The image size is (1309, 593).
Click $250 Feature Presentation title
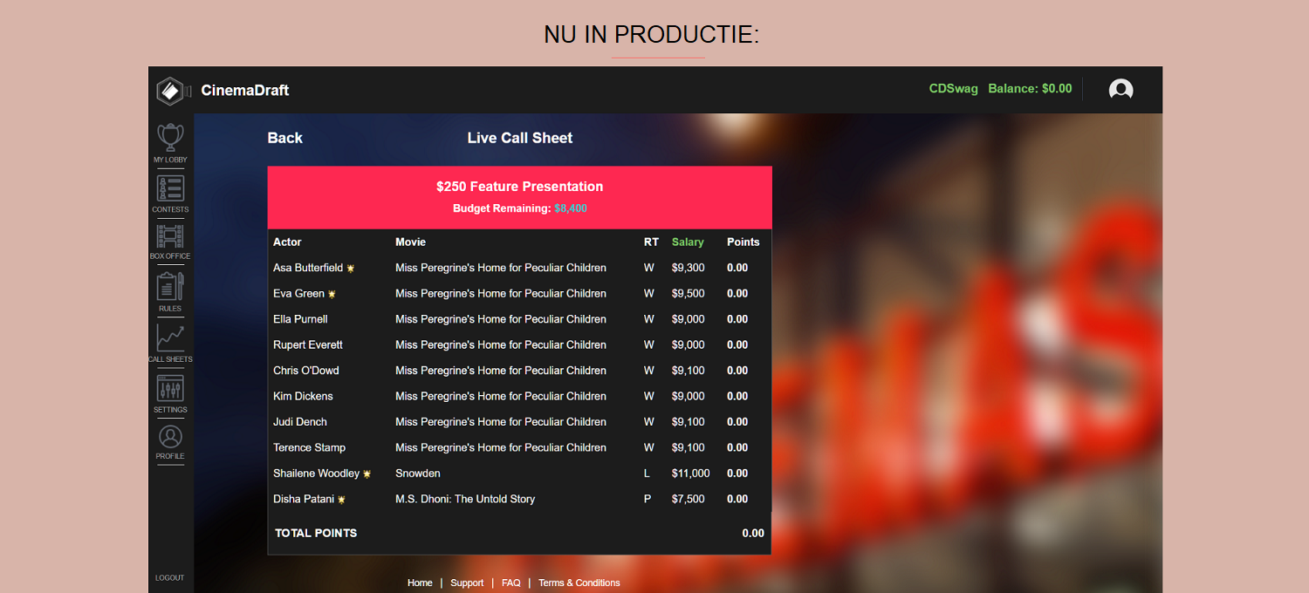[x=519, y=187]
